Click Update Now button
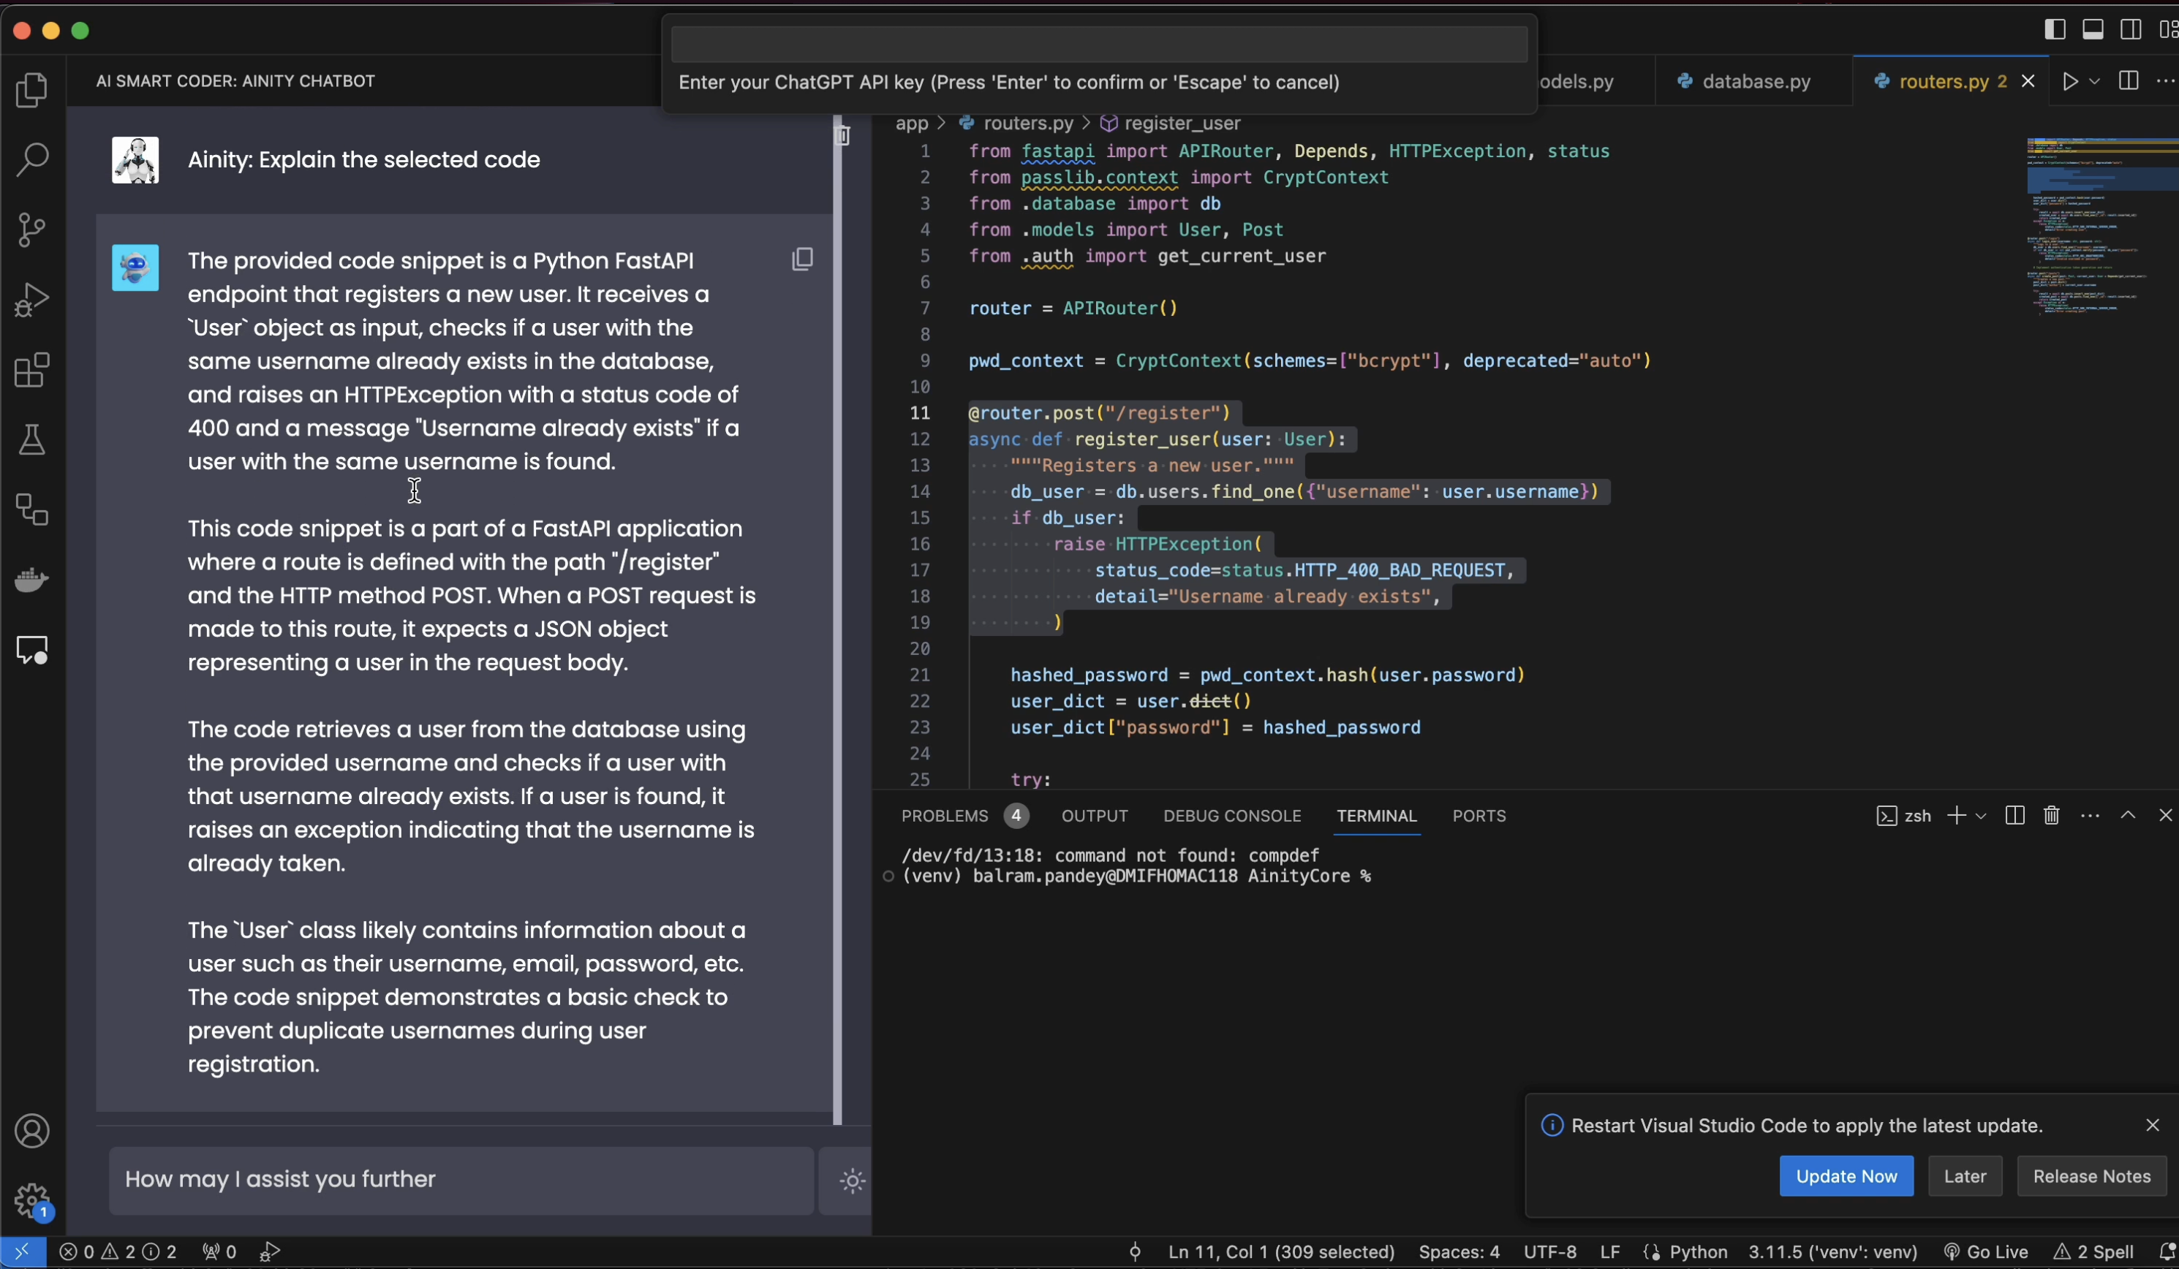2179x1269 pixels. click(1846, 1176)
